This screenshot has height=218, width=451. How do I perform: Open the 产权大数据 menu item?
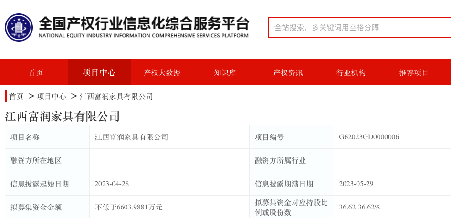[x=162, y=73]
